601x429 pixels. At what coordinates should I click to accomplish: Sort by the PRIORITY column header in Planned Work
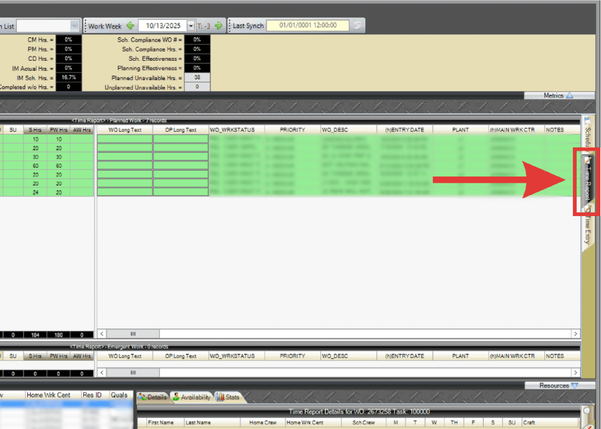(292, 130)
